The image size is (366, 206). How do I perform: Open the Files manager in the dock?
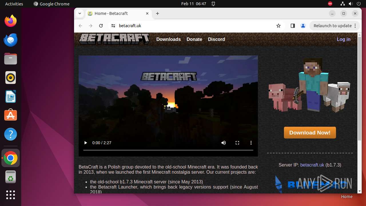(11, 59)
